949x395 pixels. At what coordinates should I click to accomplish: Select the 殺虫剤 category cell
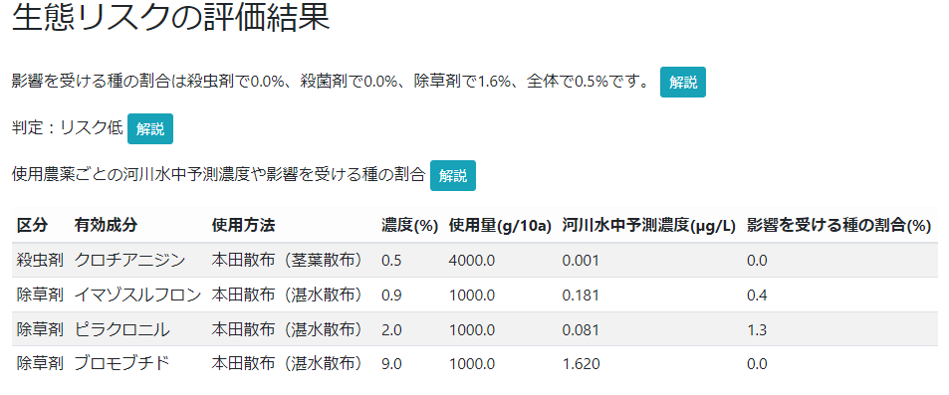point(40,260)
